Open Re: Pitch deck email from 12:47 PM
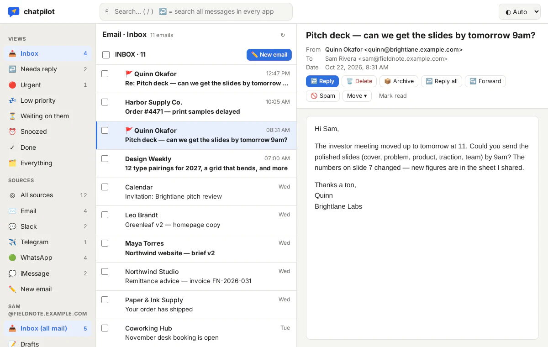Viewport: 548px width, 347px height. click(x=196, y=79)
